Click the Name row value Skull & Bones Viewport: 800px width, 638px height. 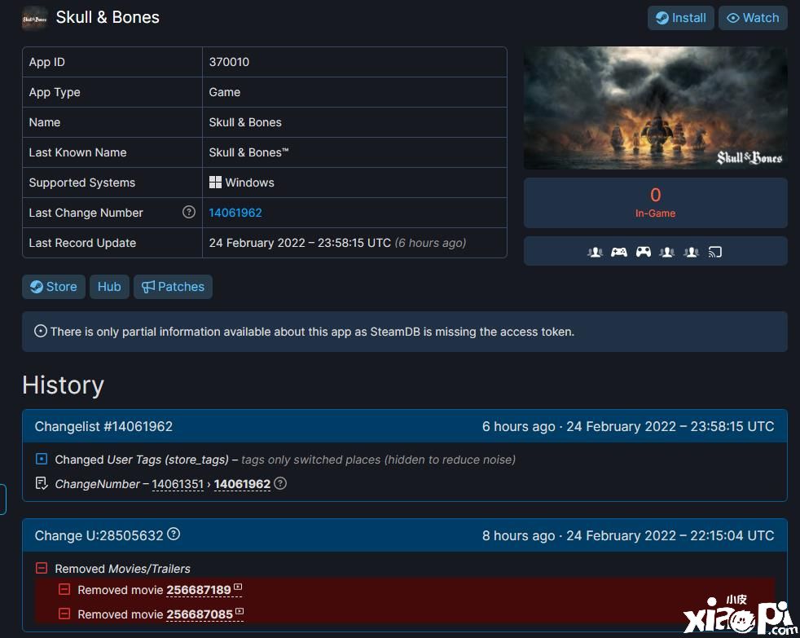245,122
